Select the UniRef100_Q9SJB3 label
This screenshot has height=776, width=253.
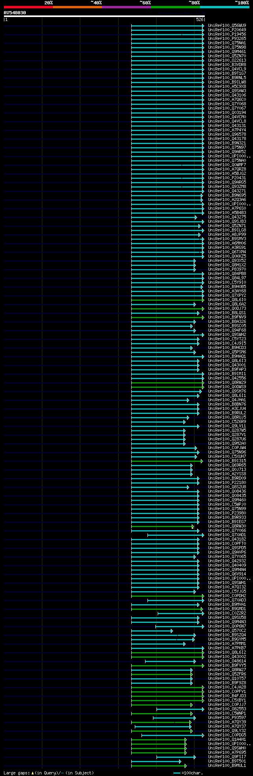coord(227,221)
